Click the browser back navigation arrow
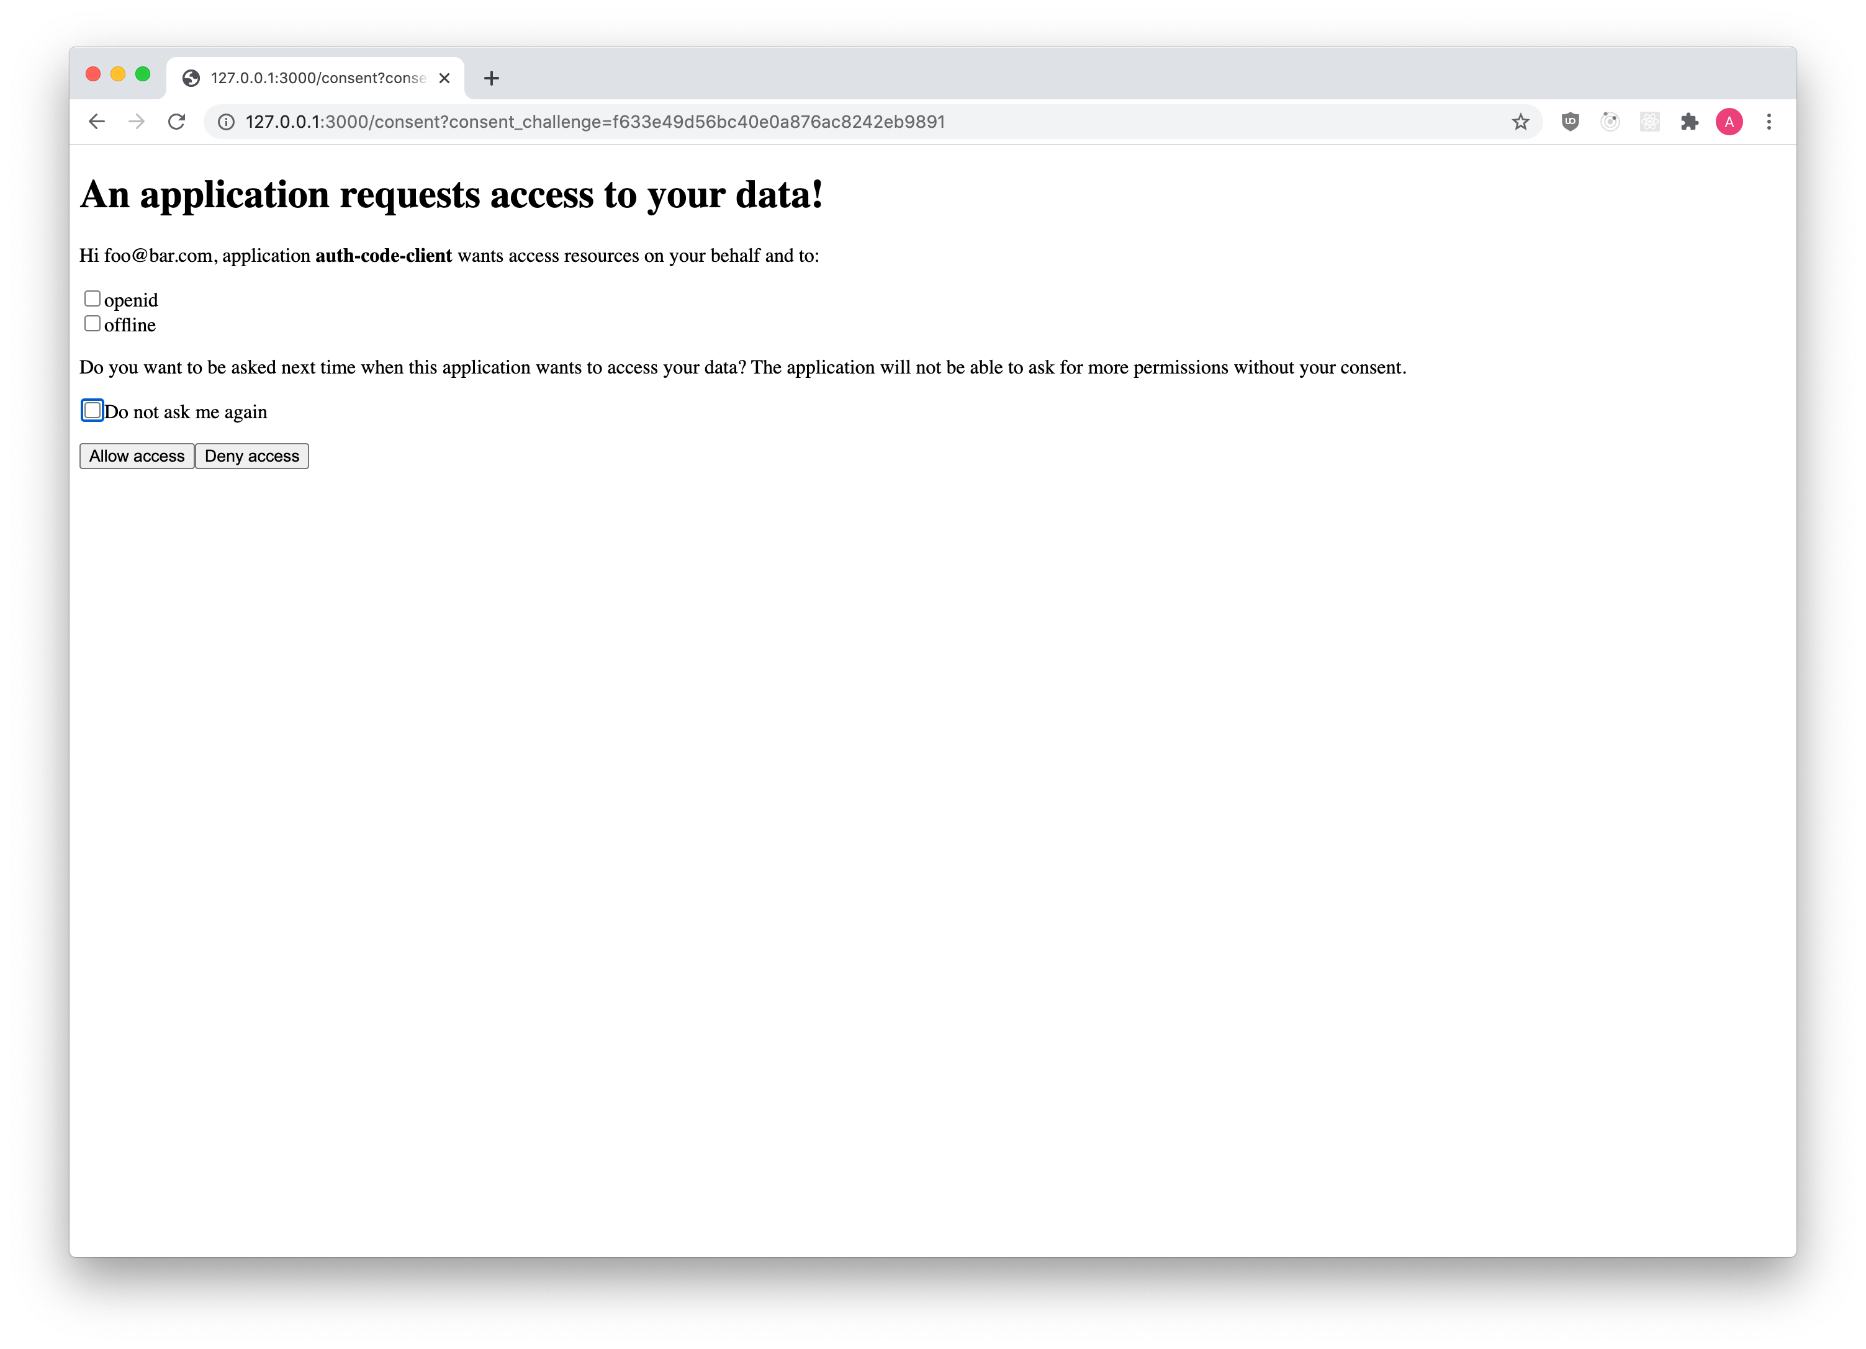 [96, 122]
